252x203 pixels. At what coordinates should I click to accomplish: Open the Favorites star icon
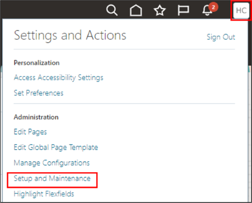160,11
